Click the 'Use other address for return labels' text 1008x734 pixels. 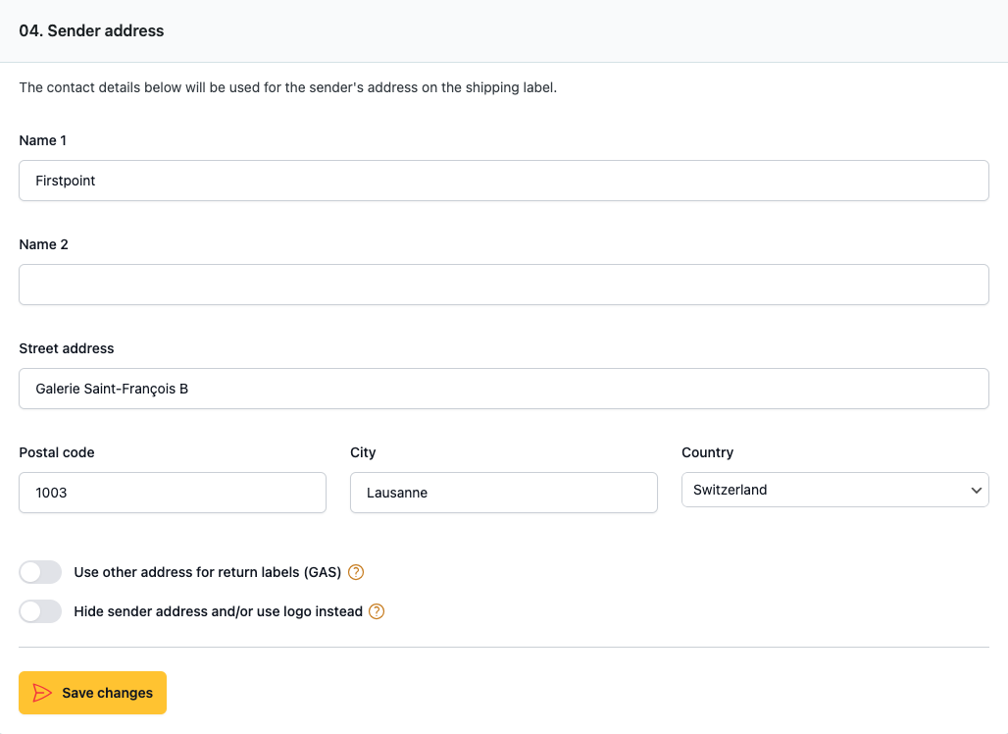(x=207, y=572)
